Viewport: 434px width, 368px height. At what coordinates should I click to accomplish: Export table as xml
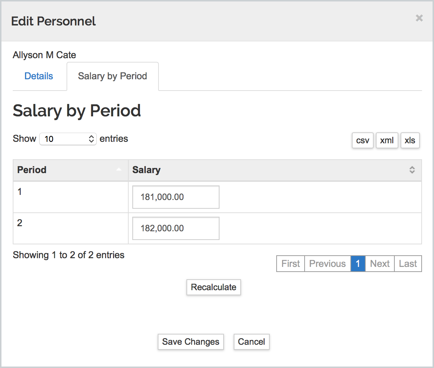[387, 140]
